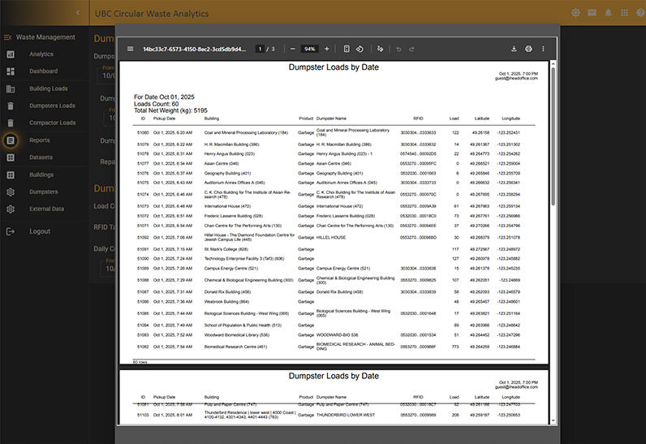The height and width of the screenshot is (444, 646).
Task: Rotate the PDF counterclockwise
Action: [x=360, y=49]
